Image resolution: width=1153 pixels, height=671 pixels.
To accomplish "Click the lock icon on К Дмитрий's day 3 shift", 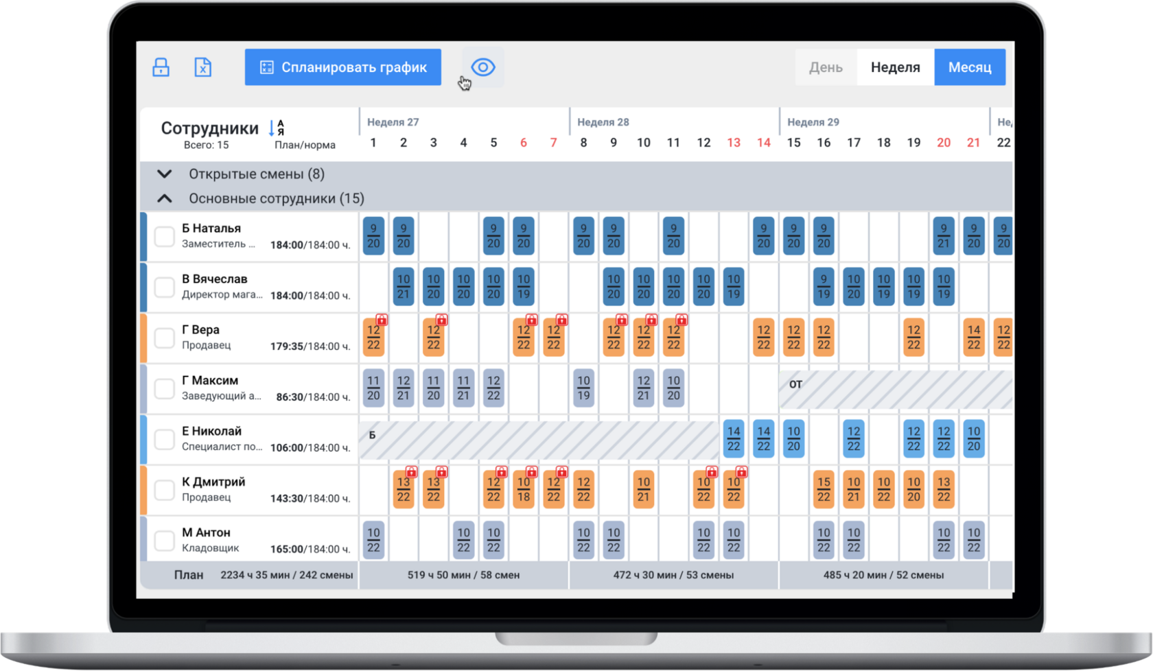I will (441, 472).
